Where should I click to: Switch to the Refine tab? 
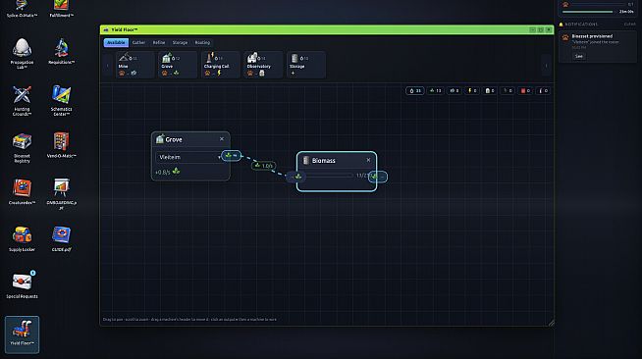click(159, 42)
